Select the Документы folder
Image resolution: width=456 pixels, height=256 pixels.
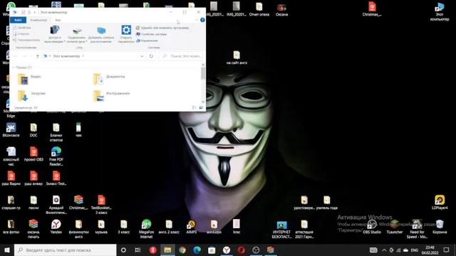(x=109, y=79)
